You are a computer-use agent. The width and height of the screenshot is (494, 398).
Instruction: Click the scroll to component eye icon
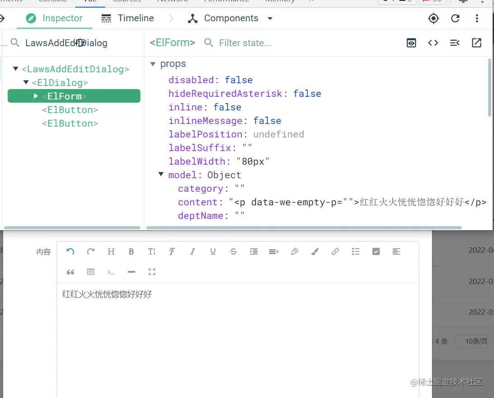pyautogui.click(x=412, y=43)
